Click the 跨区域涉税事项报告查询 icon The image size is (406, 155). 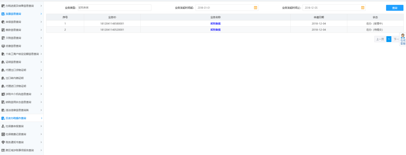3,150
